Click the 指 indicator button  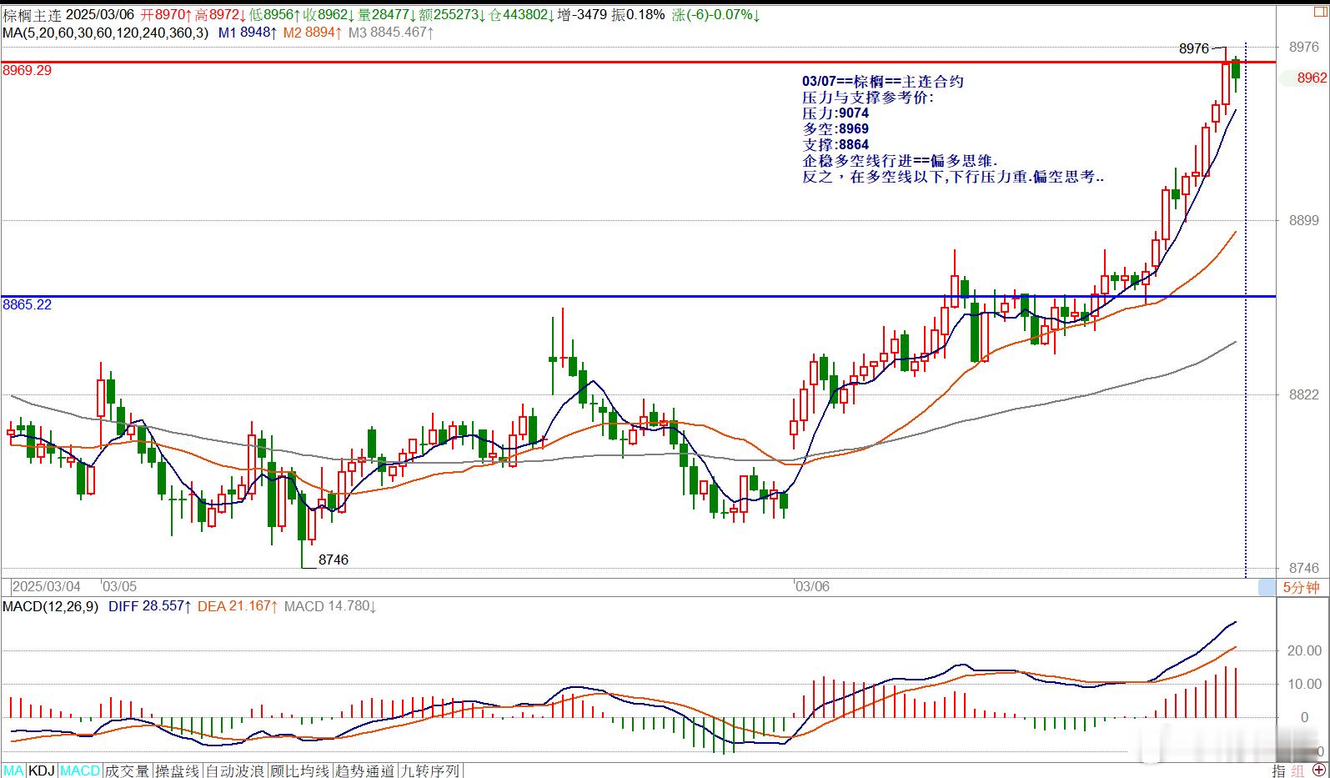(1278, 770)
